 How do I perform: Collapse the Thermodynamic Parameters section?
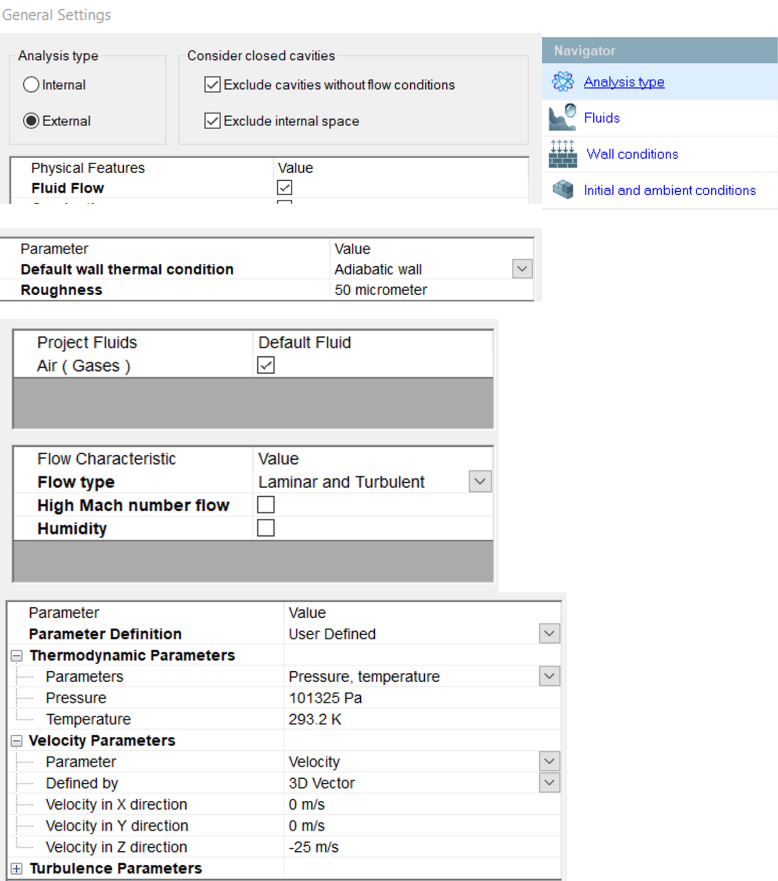click(x=17, y=656)
